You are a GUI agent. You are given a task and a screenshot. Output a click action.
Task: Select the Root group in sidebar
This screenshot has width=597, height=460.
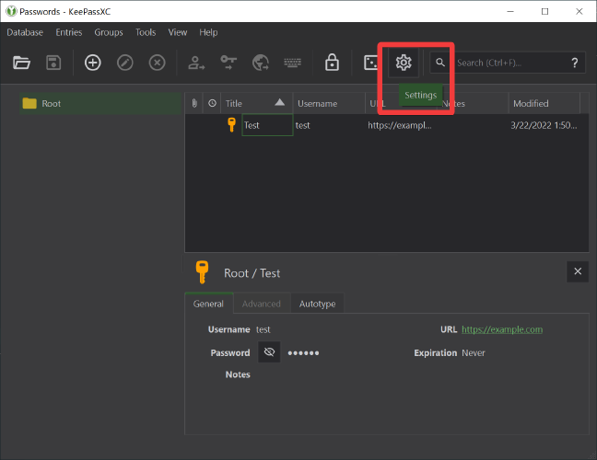[52, 103]
